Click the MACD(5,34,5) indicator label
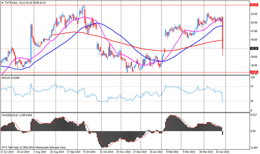This screenshot has height=154, width=260. tap(17, 115)
